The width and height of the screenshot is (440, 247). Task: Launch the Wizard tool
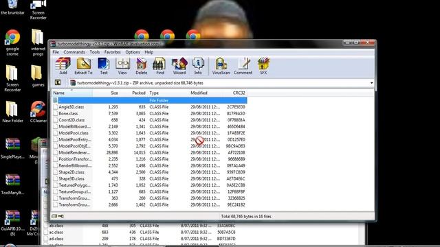point(179,66)
